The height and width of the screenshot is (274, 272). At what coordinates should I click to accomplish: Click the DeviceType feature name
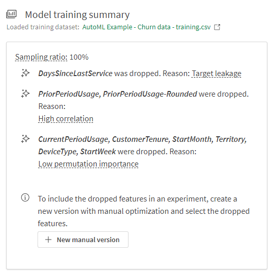click(x=58, y=152)
